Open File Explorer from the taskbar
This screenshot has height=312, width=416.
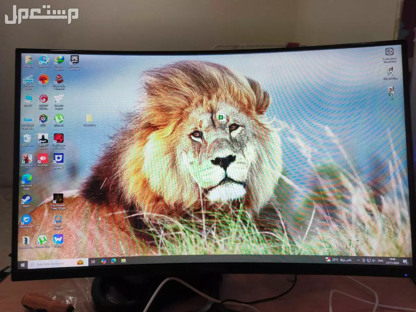[x=123, y=260]
